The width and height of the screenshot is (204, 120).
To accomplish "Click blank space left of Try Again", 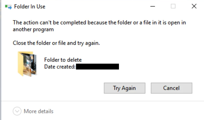I will (58, 88).
